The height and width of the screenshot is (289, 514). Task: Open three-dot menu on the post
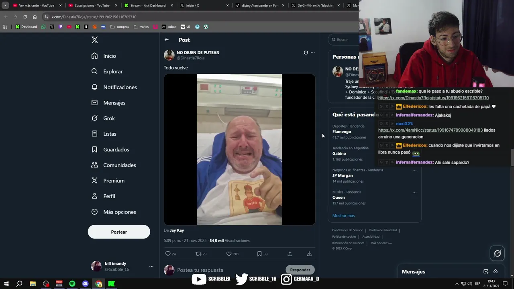(x=313, y=53)
